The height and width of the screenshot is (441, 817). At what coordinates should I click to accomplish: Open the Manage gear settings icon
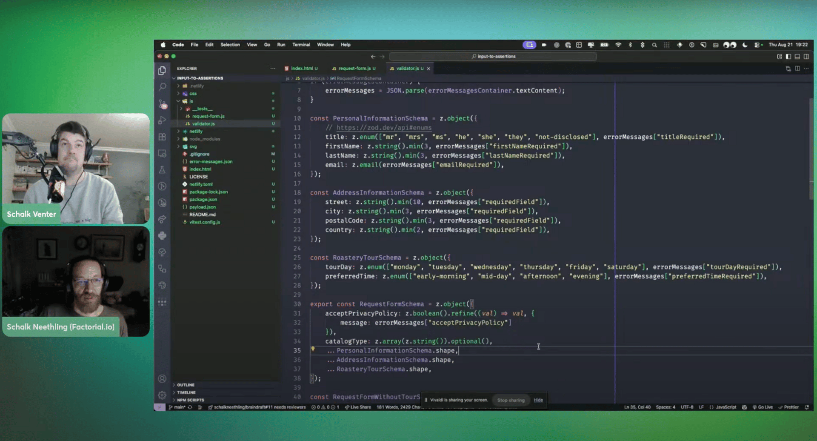[x=162, y=395]
